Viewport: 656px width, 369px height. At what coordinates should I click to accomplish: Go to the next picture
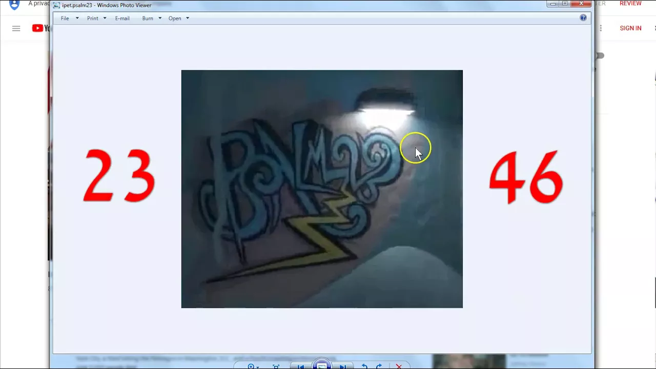pos(343,366)
